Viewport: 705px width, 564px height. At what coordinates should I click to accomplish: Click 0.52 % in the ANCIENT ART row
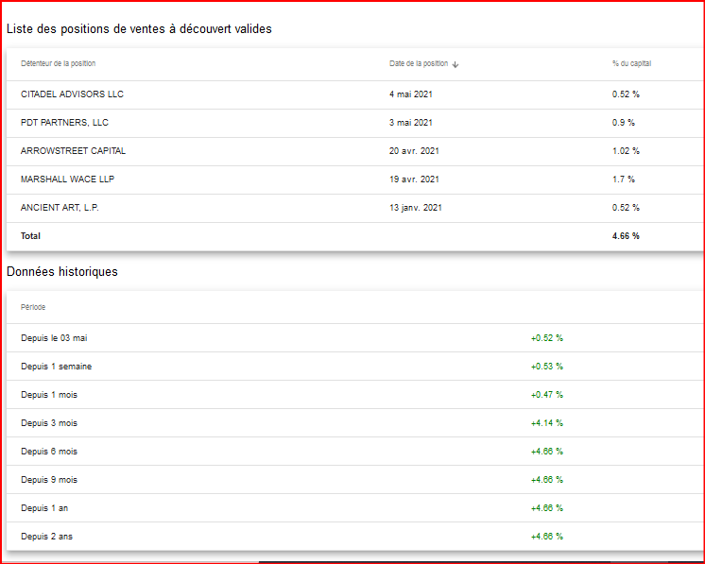coord(626,208)
